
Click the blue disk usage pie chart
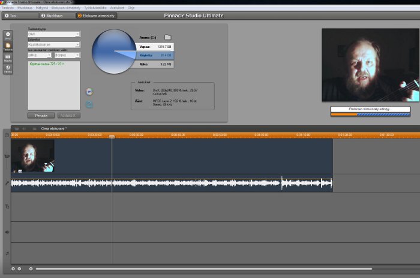(x=114, y=52)
